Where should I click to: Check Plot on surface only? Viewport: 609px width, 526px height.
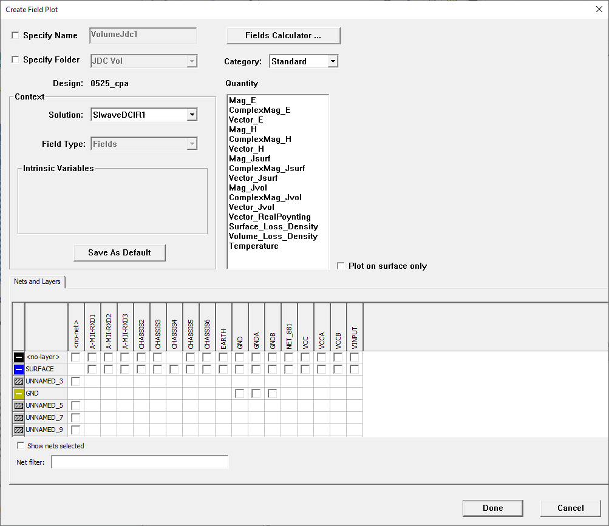coord(341,266)
